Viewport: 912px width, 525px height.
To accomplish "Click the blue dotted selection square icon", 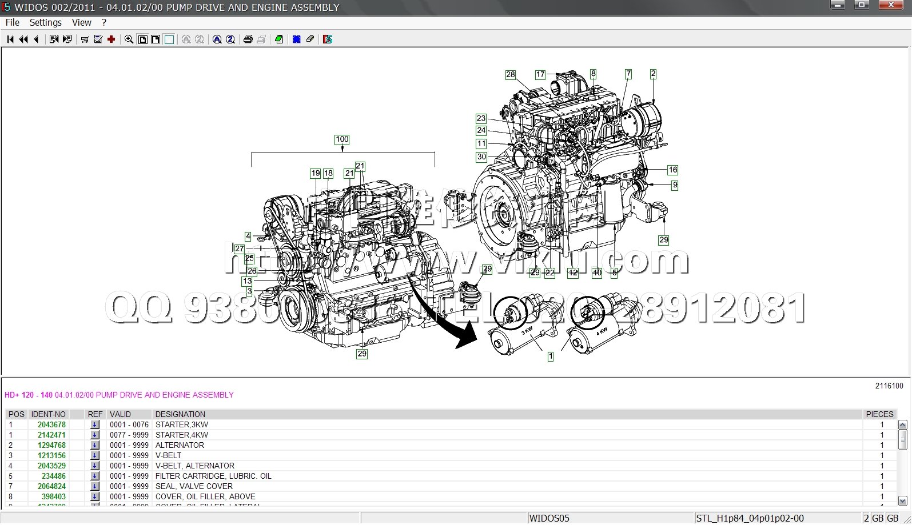I will [297, 39].
